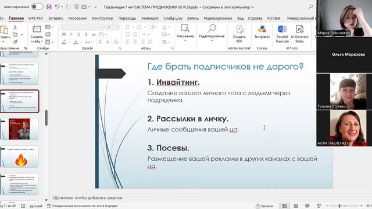
Task: Click the zoom slider handle in the status bar
Action: click(x=339, y=206)
